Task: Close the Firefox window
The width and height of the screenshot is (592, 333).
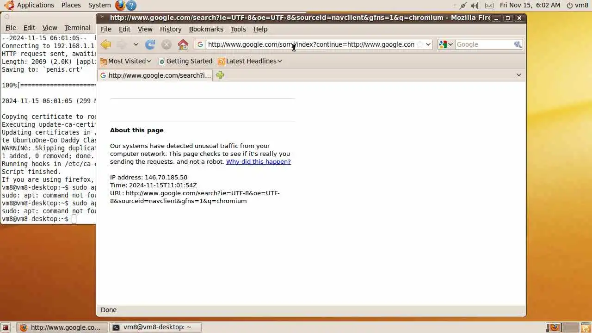Action: [x=519, y=18]
